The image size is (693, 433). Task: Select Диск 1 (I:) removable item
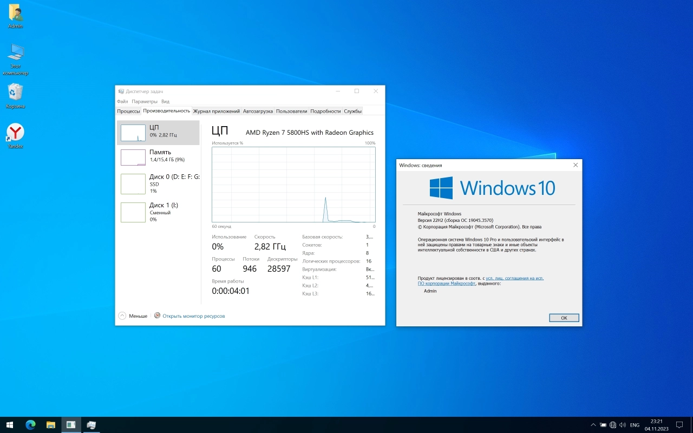pyautogui.click(x=158, y=212)
